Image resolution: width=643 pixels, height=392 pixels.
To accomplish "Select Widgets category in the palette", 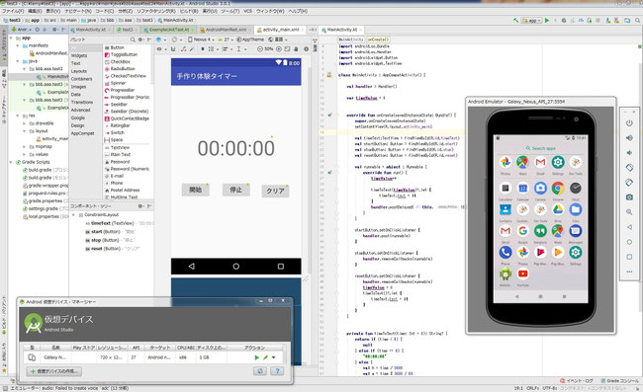I will coord(79,55).
